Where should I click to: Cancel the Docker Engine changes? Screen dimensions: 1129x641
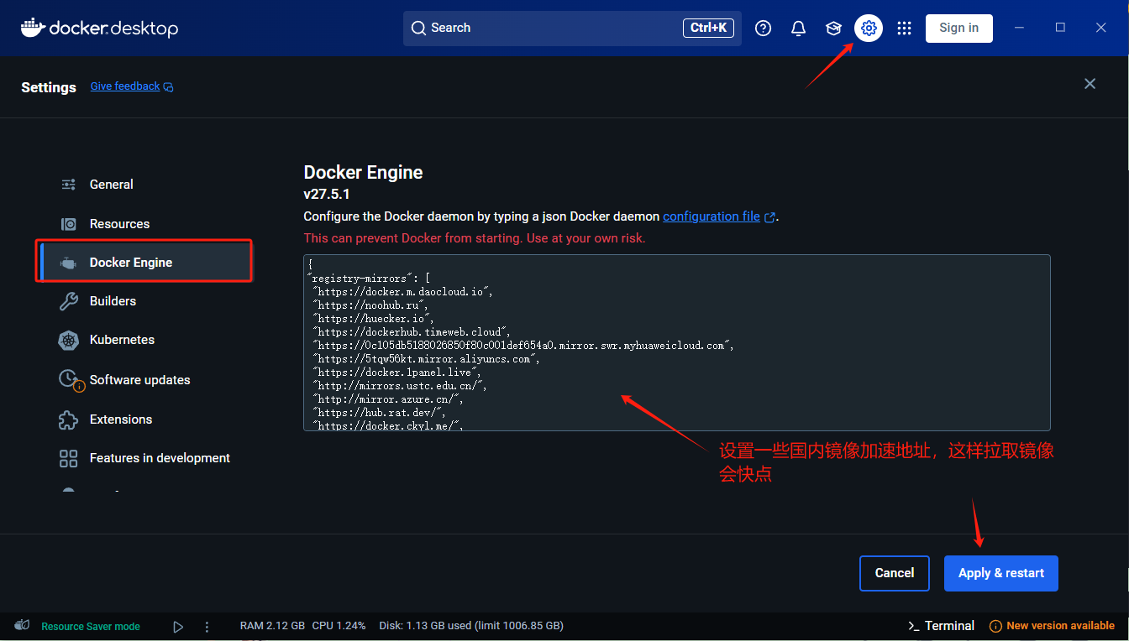click(894, 573)
